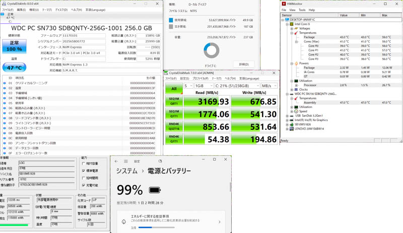Click the drive C usage donut chart
The height and width of the screenshot is (233, 403).
pos(212,50)
